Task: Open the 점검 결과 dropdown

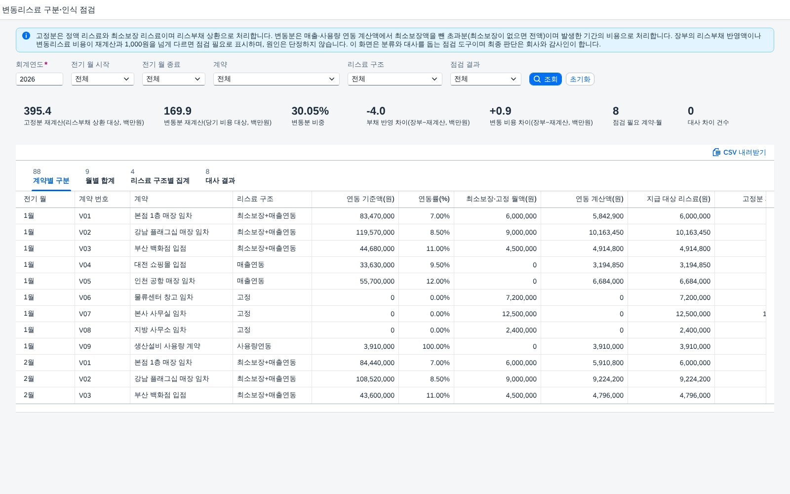Action: click(486, 79)
